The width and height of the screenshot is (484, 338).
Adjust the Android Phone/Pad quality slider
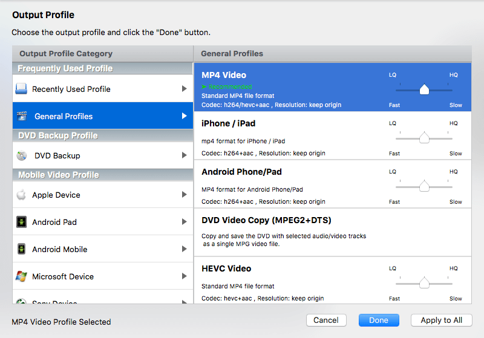click(424, 187)
